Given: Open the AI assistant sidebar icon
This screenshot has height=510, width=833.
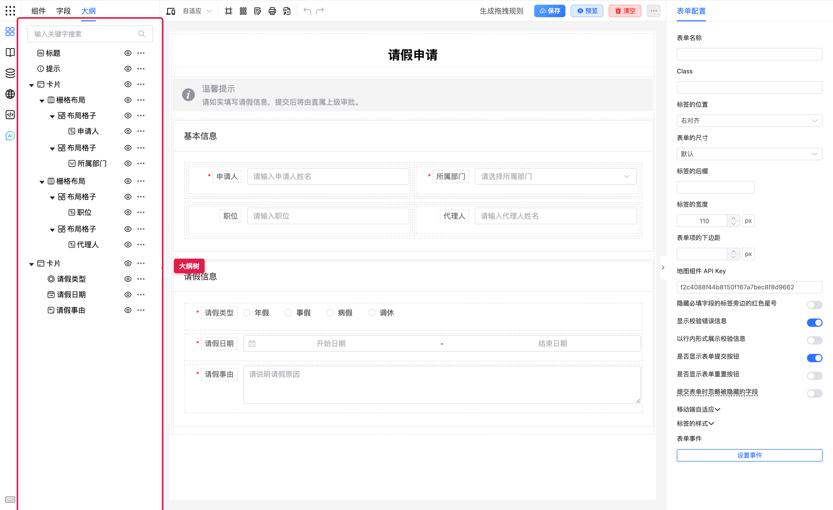Looking at the screenshot, I should [10, 136].
